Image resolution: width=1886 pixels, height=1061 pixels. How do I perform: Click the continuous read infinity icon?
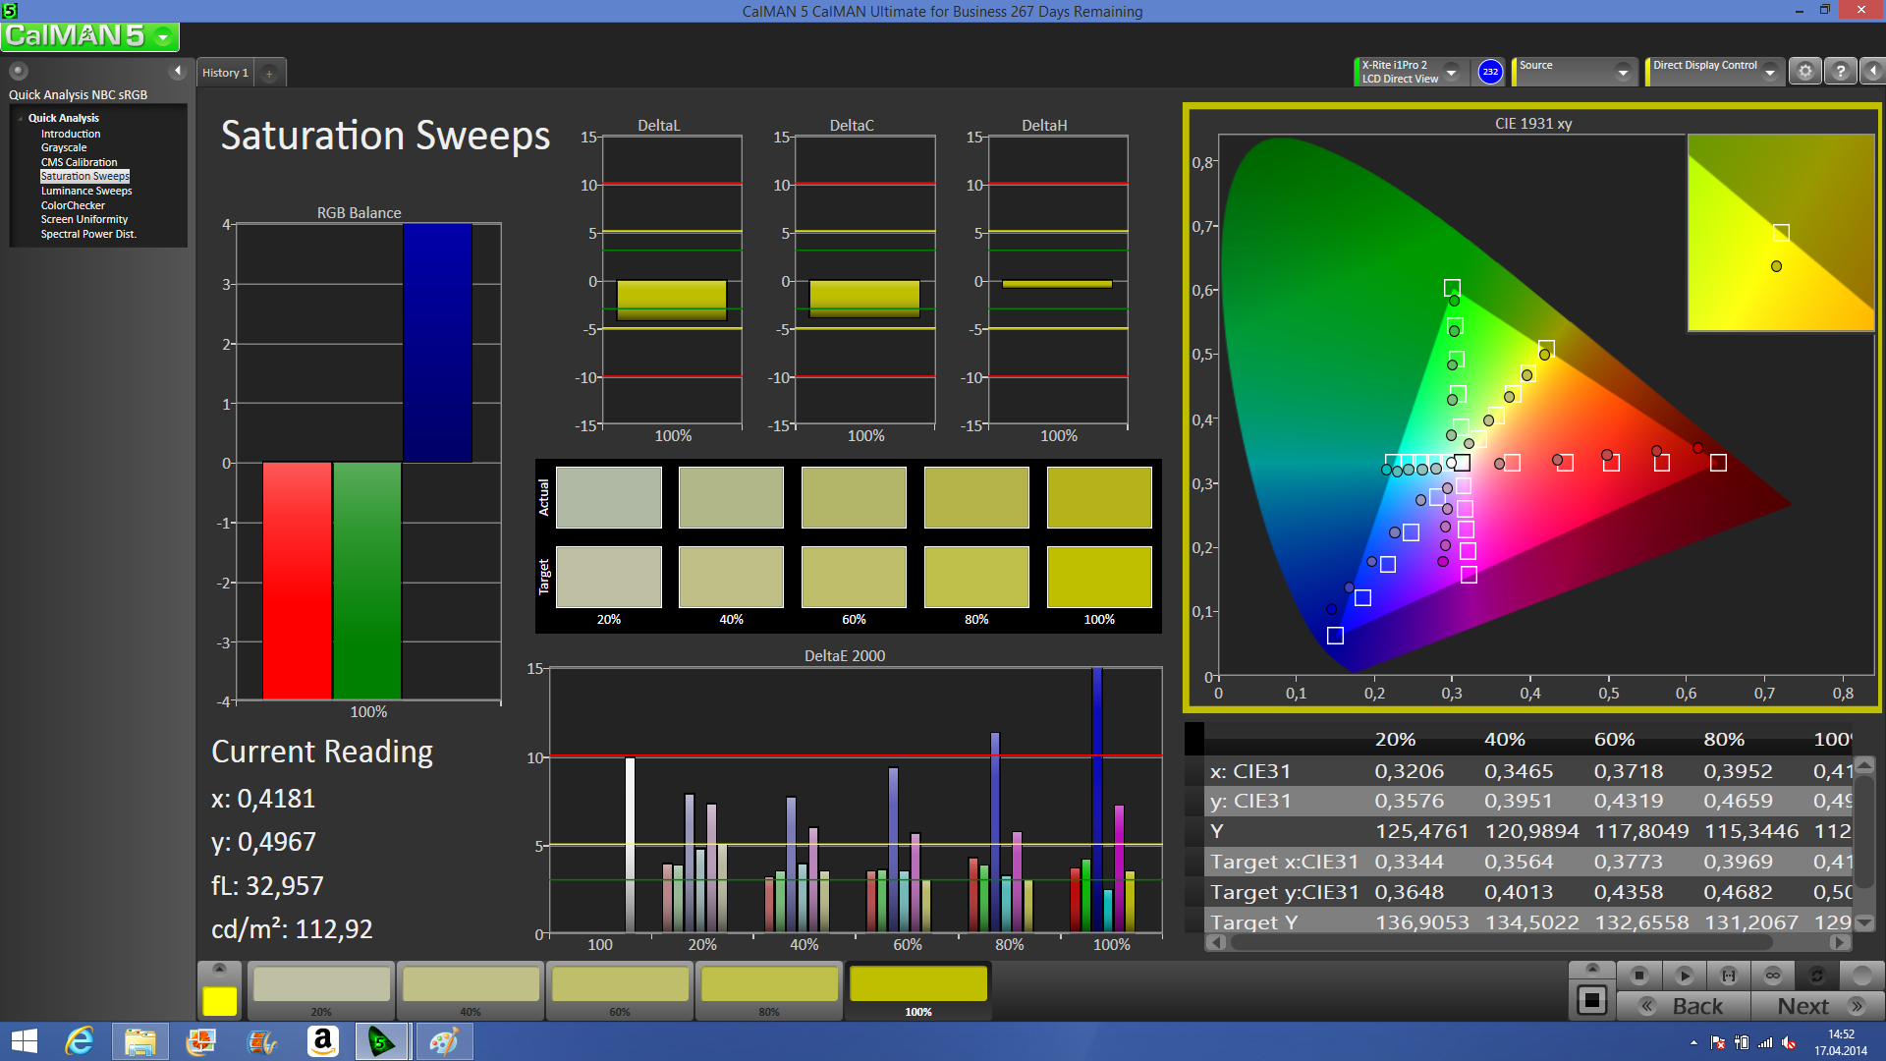pyautogui.click(x=1773, y=976)
